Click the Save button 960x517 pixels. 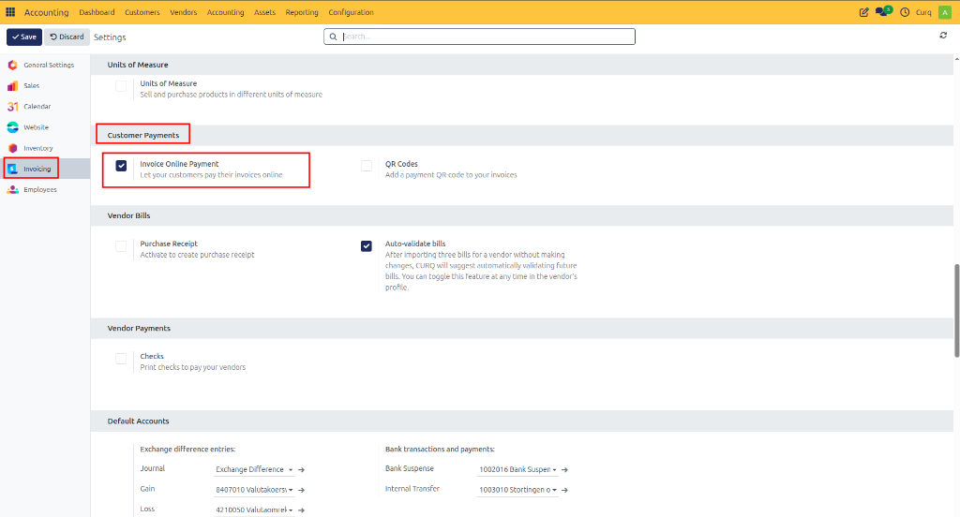[x=24, y=37]
